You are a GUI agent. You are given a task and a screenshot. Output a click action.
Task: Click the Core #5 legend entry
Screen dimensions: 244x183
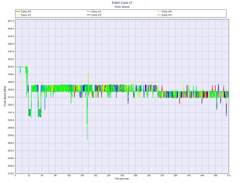[x=164, y=15]
